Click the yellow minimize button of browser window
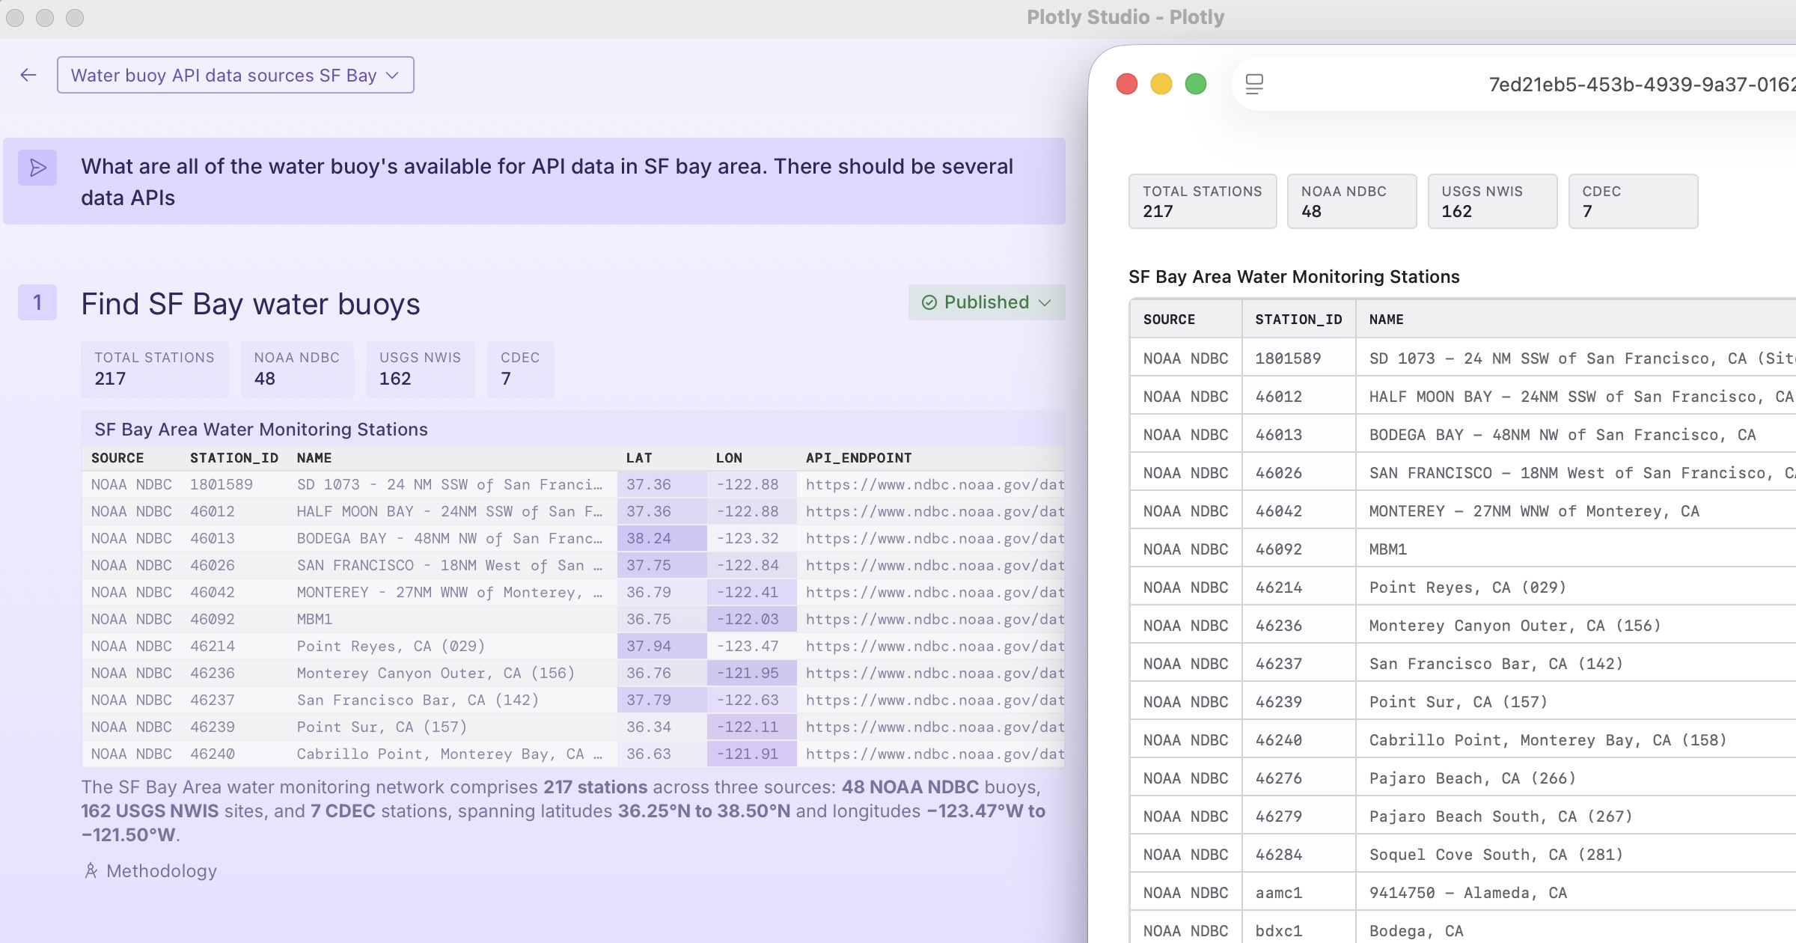The height and width of the screenshot is (943, 1796). pyautogui.click(x=1161, y=84)
